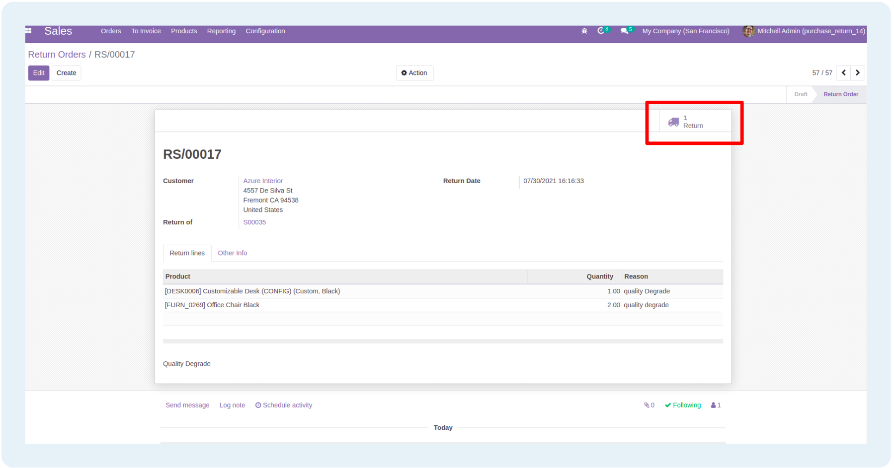Viewport: 894px width, 468px height.
Task: Open the To Invoice menu
Action: tap(146, 31)
